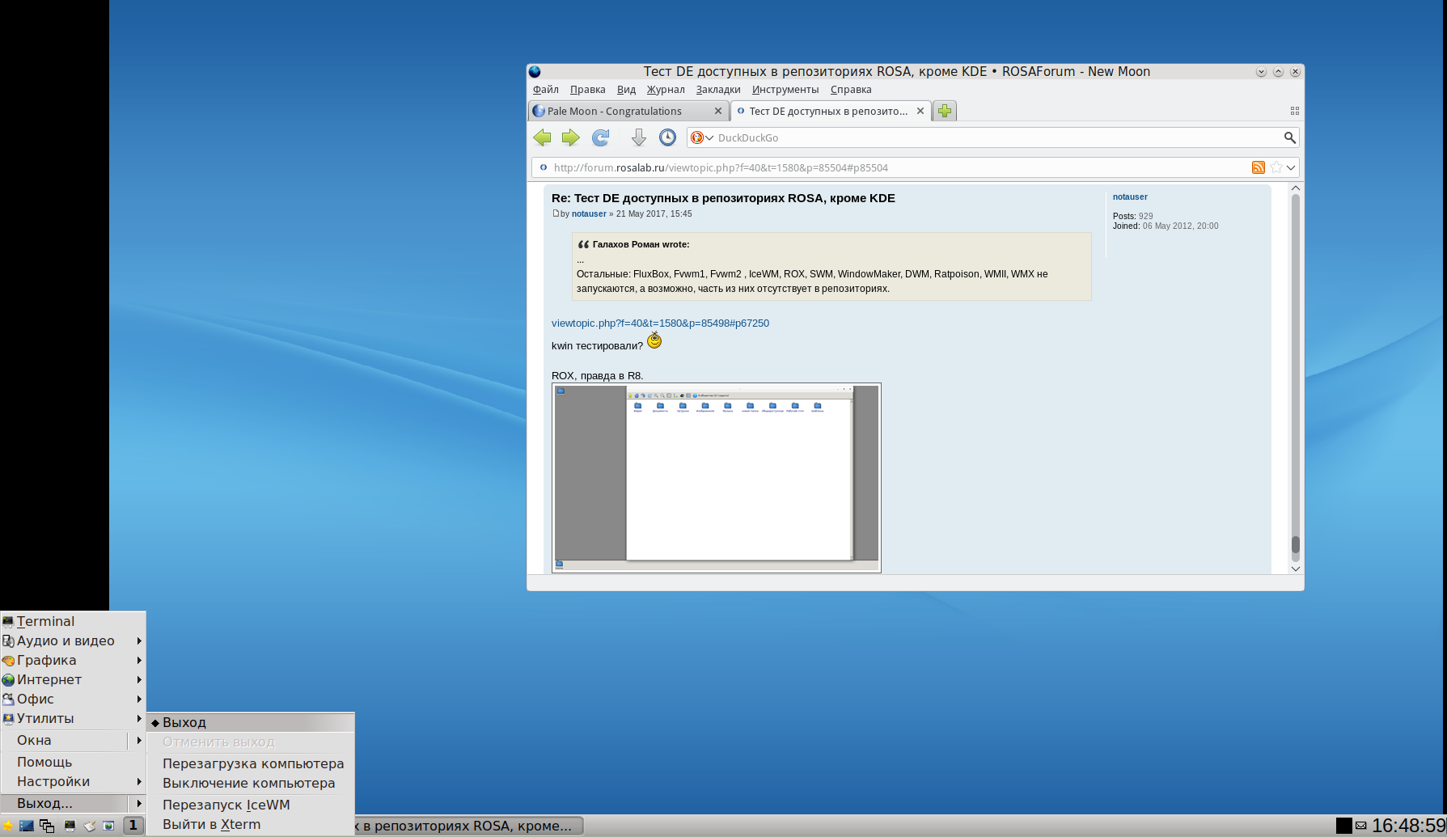Click the green Back arrow button
The image size is (1447, 837).
542,137
